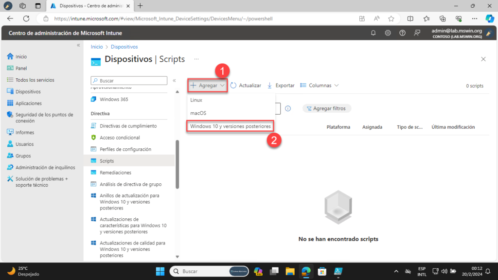Select Windows 10 y versiones posteriores option

[x=230, y=126]
